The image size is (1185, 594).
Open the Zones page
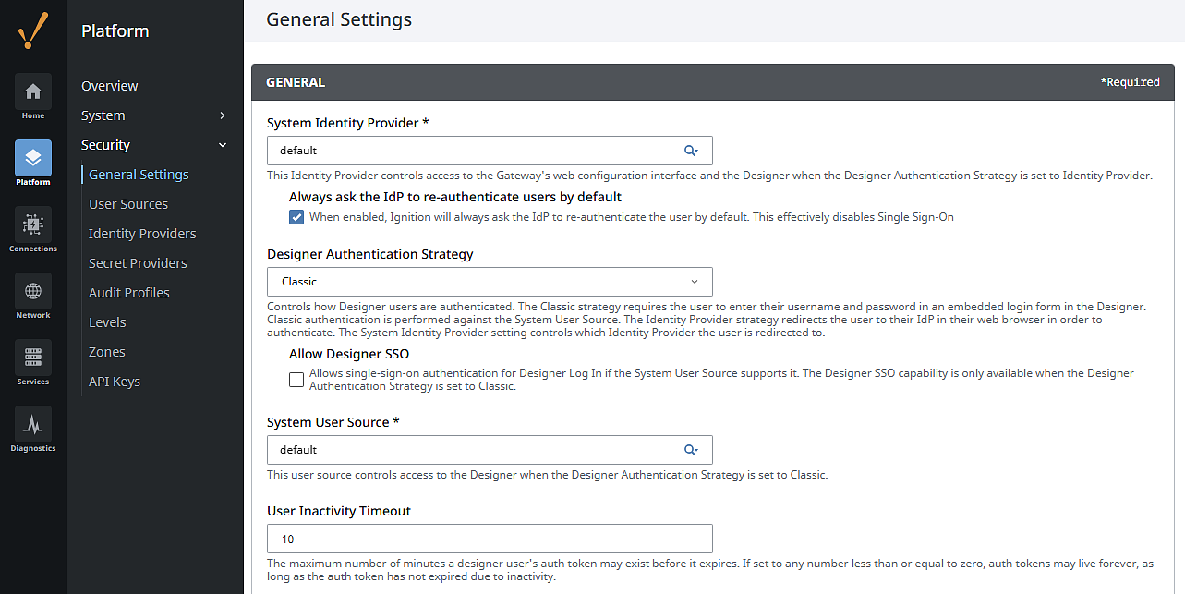click(107, 352)
